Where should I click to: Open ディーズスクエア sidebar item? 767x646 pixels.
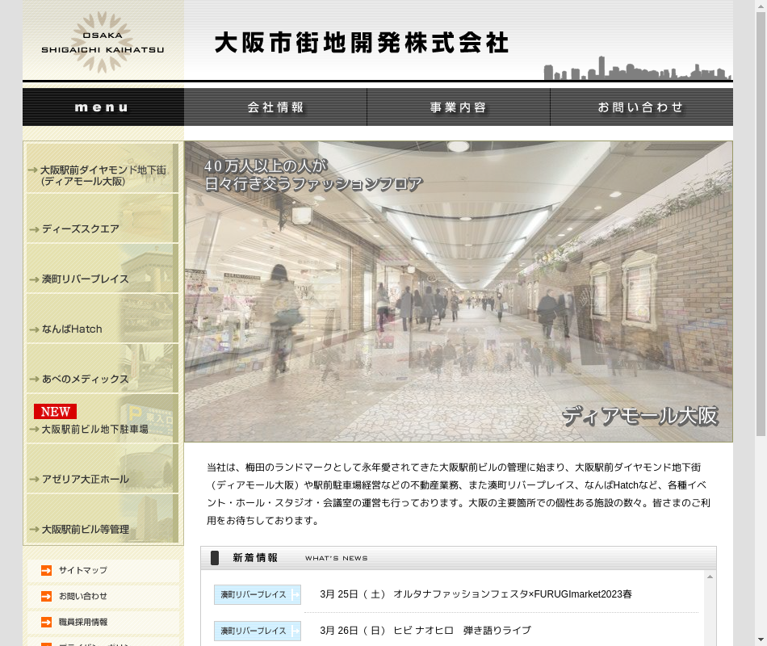tap(103, 218)
